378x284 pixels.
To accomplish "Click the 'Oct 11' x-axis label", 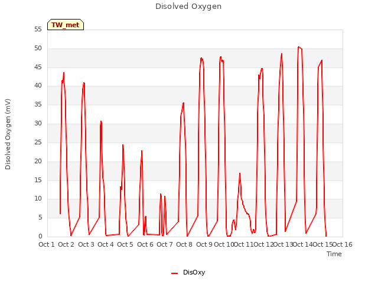I will coord(244,244).
